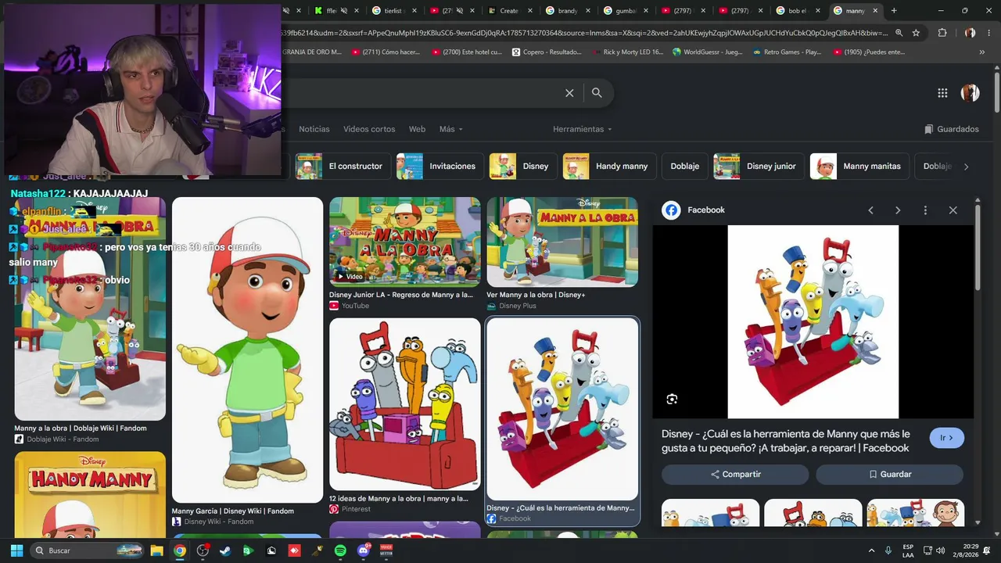Select the Disney junior chip
The width and height of the screenshot is (1001, 563).
[758, 167]
